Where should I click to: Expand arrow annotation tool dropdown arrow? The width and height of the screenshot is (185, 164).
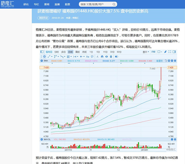(84, 57)
